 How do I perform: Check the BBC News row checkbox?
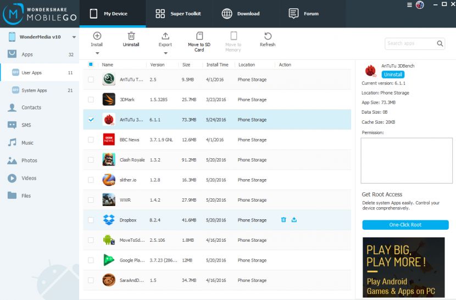pyautogui.click(x=91, y=140)
